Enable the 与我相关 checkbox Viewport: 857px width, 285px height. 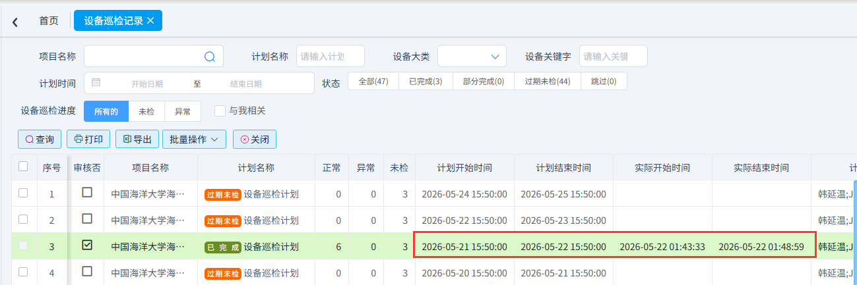click(x=220, y=111)
